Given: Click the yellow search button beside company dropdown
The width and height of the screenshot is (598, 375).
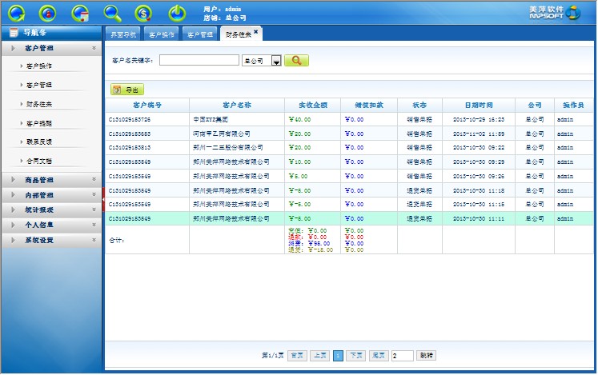Looking at the screenshot, I should (x=296, y=61).
